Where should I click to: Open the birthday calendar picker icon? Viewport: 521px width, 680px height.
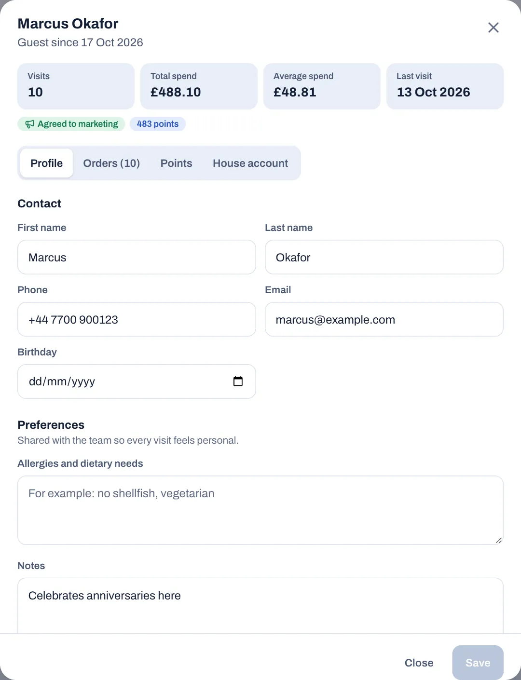(238, 381)
